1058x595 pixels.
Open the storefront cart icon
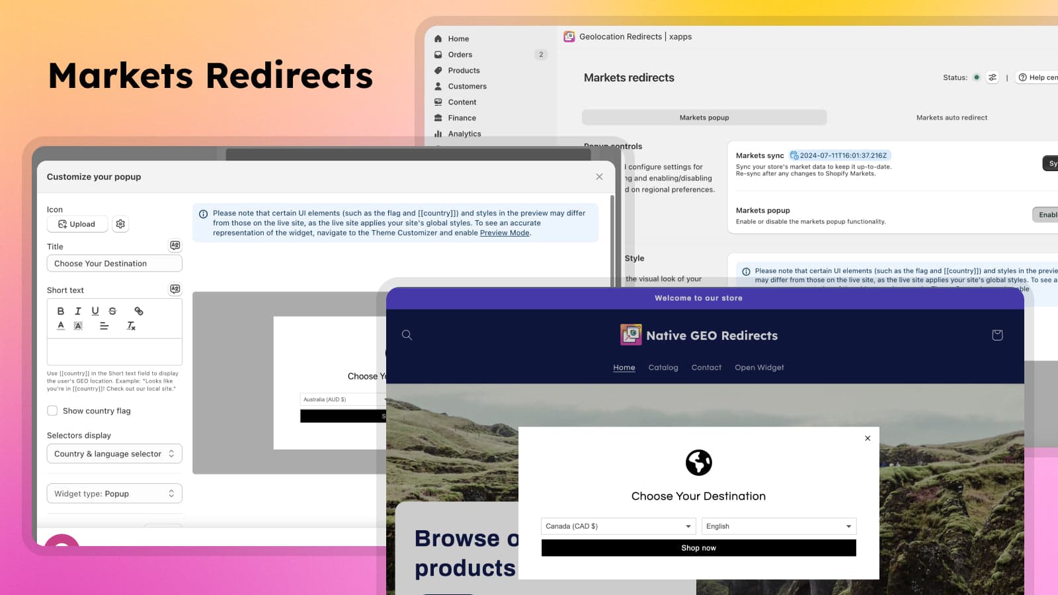tap(997, 335)
